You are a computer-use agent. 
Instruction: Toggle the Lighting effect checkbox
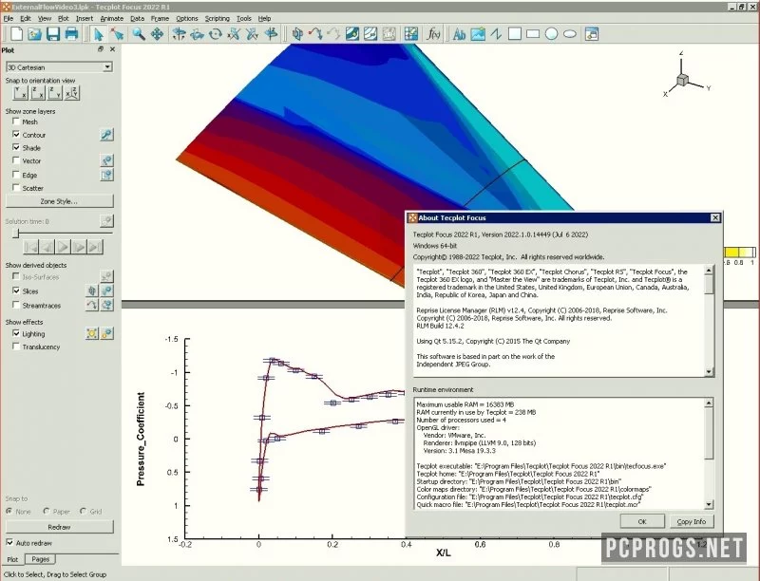[x=16, y=333]
